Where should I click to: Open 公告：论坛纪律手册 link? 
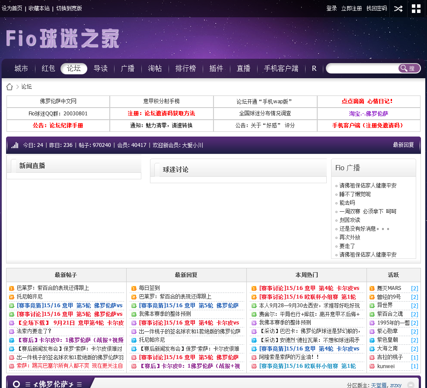coord(58,125)
